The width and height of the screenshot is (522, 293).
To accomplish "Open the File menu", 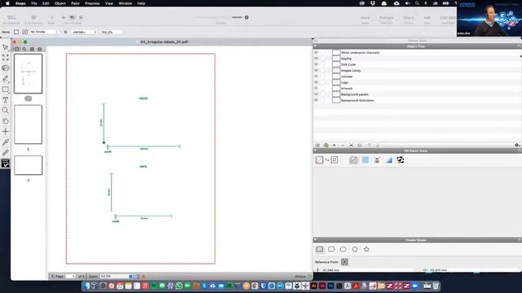I will [34, 3].
